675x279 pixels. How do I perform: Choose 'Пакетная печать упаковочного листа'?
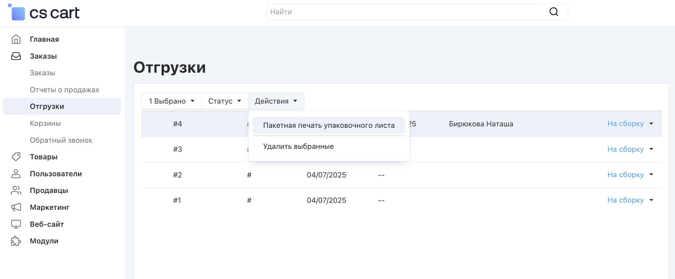[329, 125]
